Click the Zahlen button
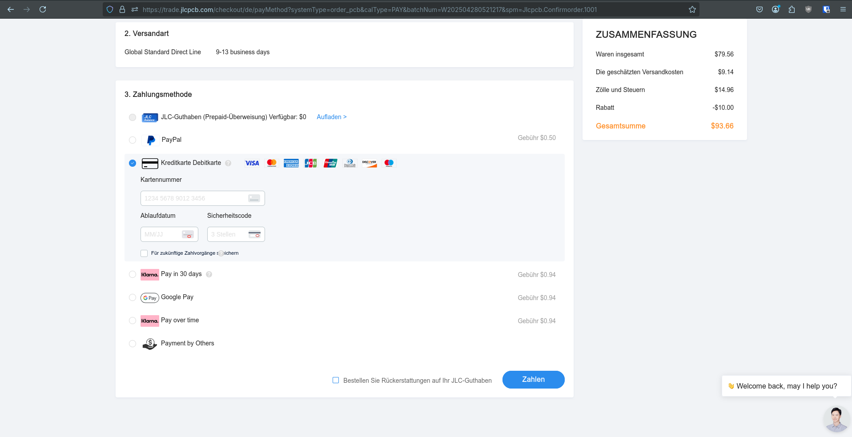Screen dimensions: 852x437 click(x=534, y=380)
